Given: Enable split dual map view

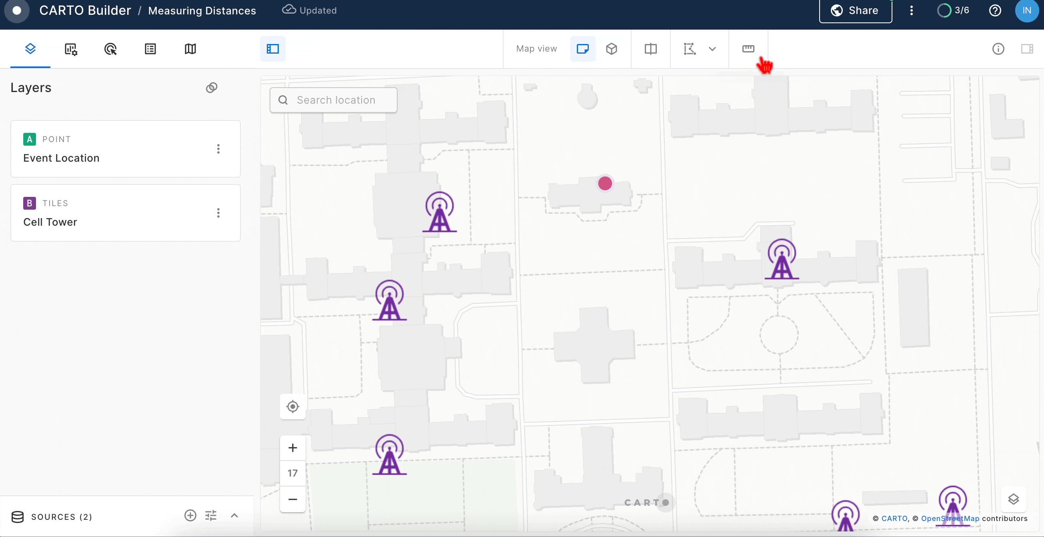Looking at the screenshot, I should point(650,49).
